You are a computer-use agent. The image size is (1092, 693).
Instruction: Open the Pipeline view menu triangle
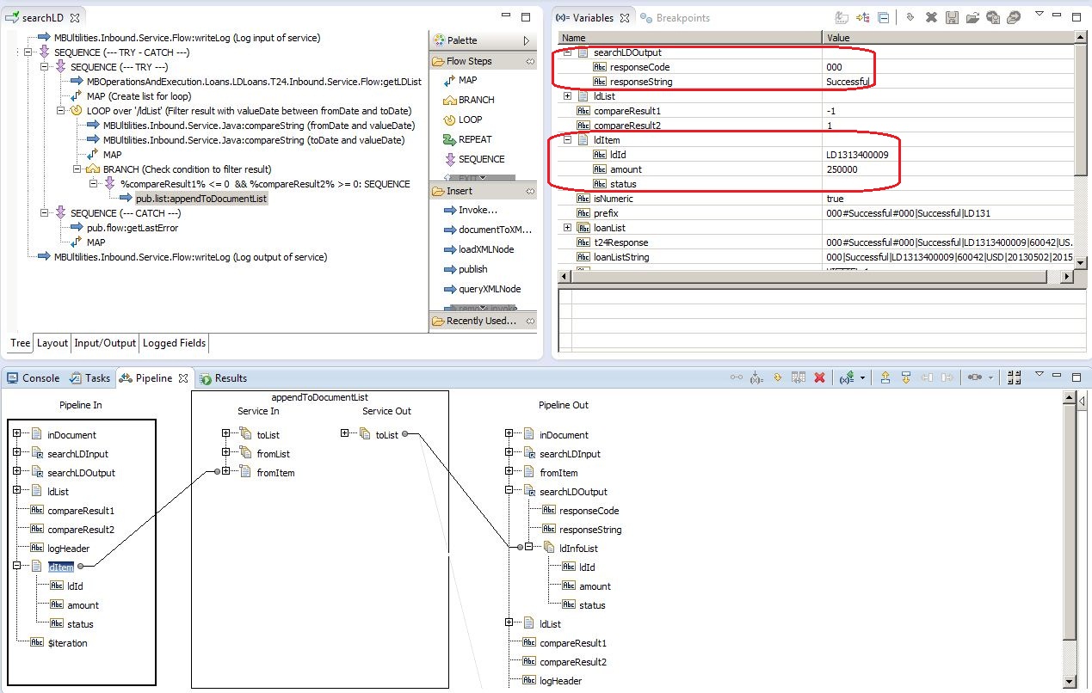tap(1040, 375)
